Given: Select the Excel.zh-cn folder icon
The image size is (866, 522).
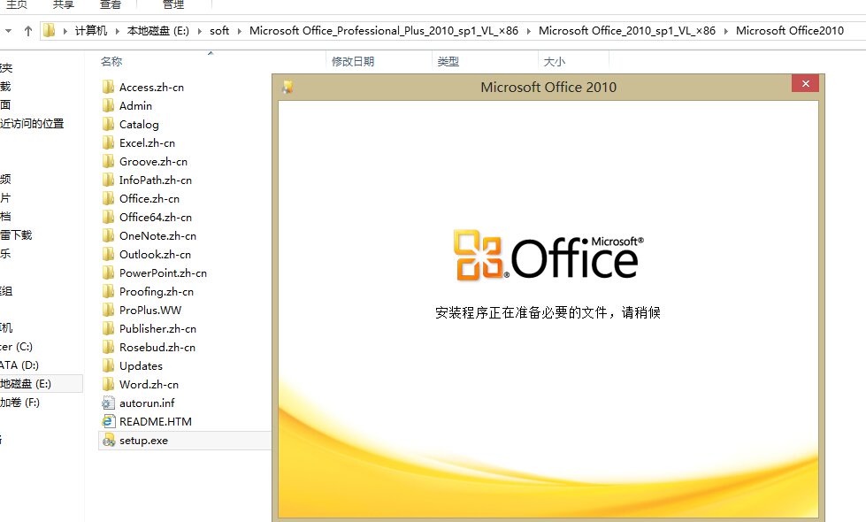Looking at the screenshot, I should pyautogui.click(x=108, y=143).
